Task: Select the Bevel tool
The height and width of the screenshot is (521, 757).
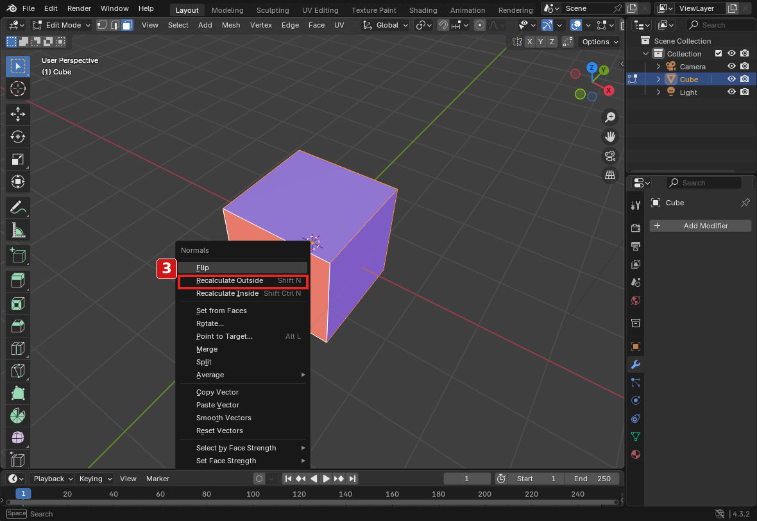Action: click(18, 326)
